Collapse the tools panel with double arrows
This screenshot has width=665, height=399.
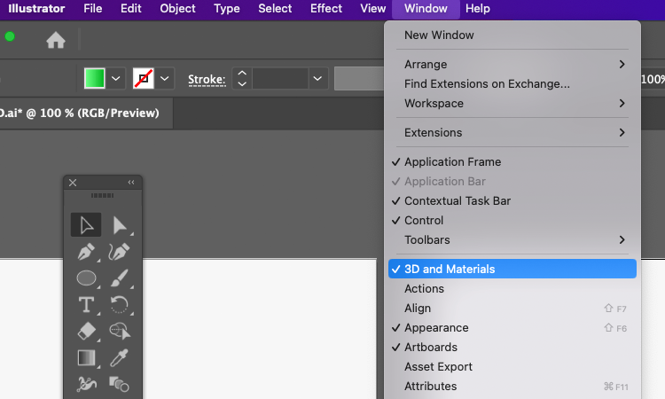(131, 182)
